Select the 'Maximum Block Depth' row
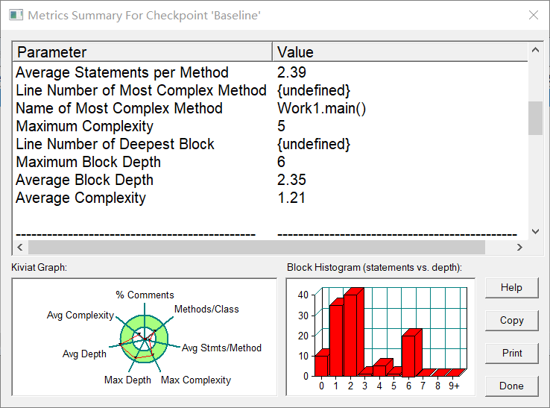The height and width of the screenshot is (408, 550). [x=270, y=162]
